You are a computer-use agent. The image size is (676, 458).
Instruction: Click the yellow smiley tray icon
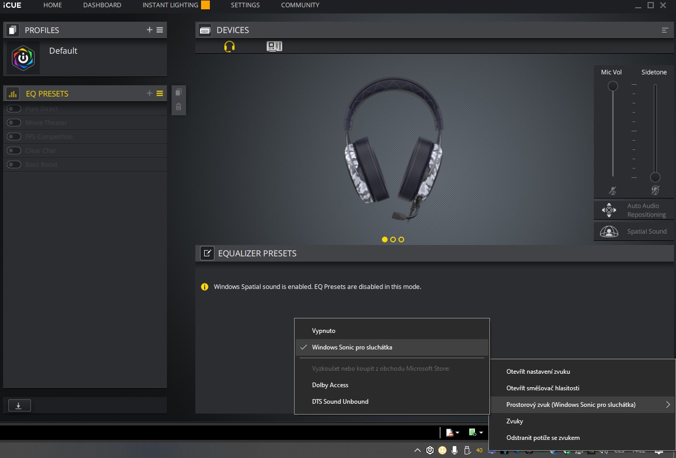[442, 450]
